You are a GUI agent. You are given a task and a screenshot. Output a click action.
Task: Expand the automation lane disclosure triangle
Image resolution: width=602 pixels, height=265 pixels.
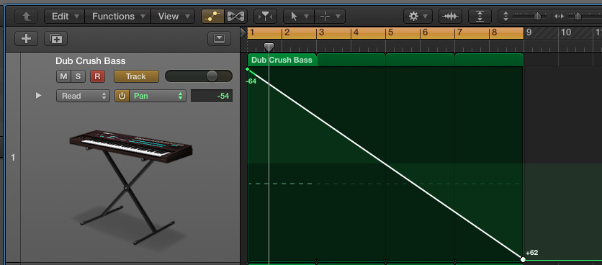click(x=38, y=96)
